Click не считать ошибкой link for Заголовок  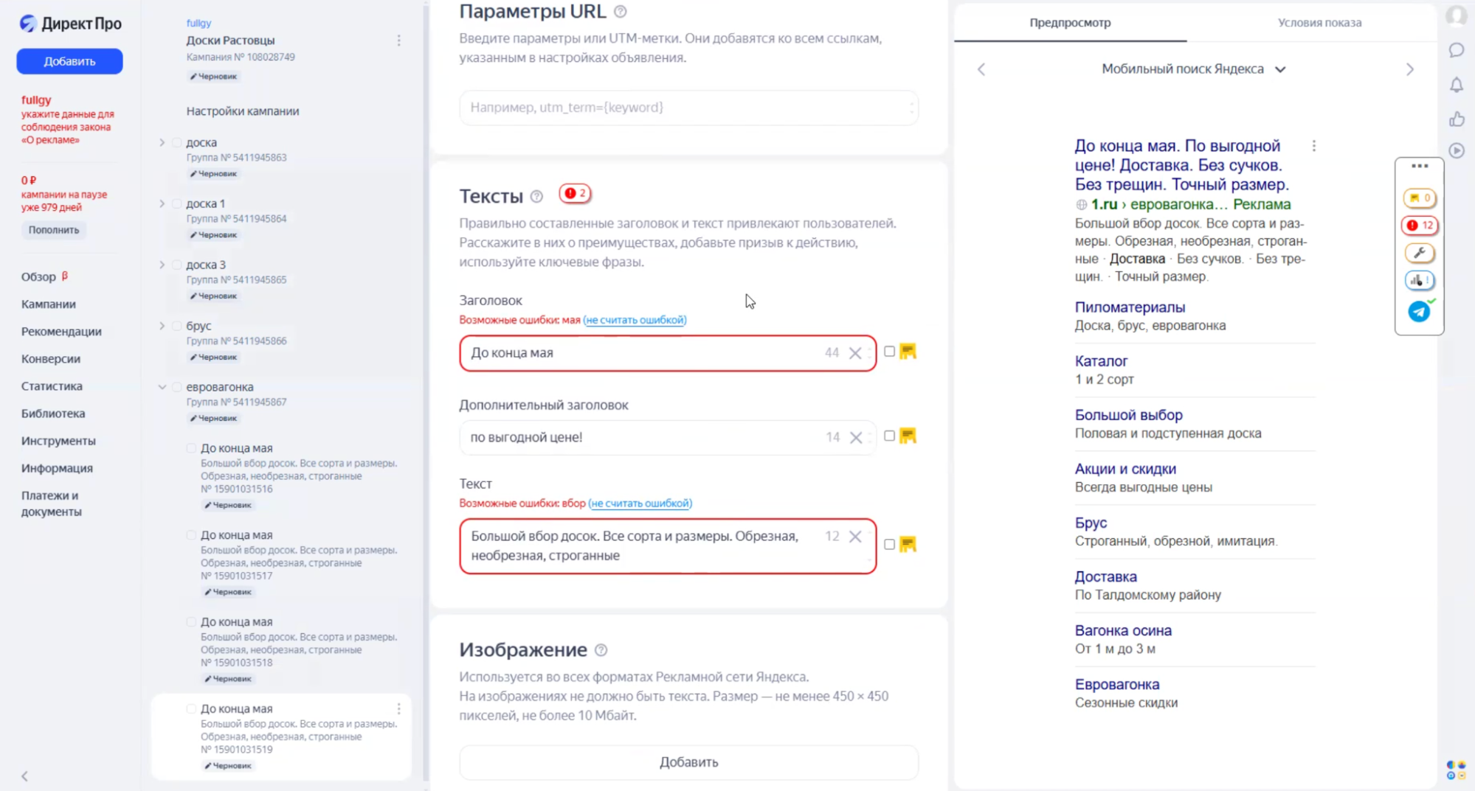pos(635,320)
